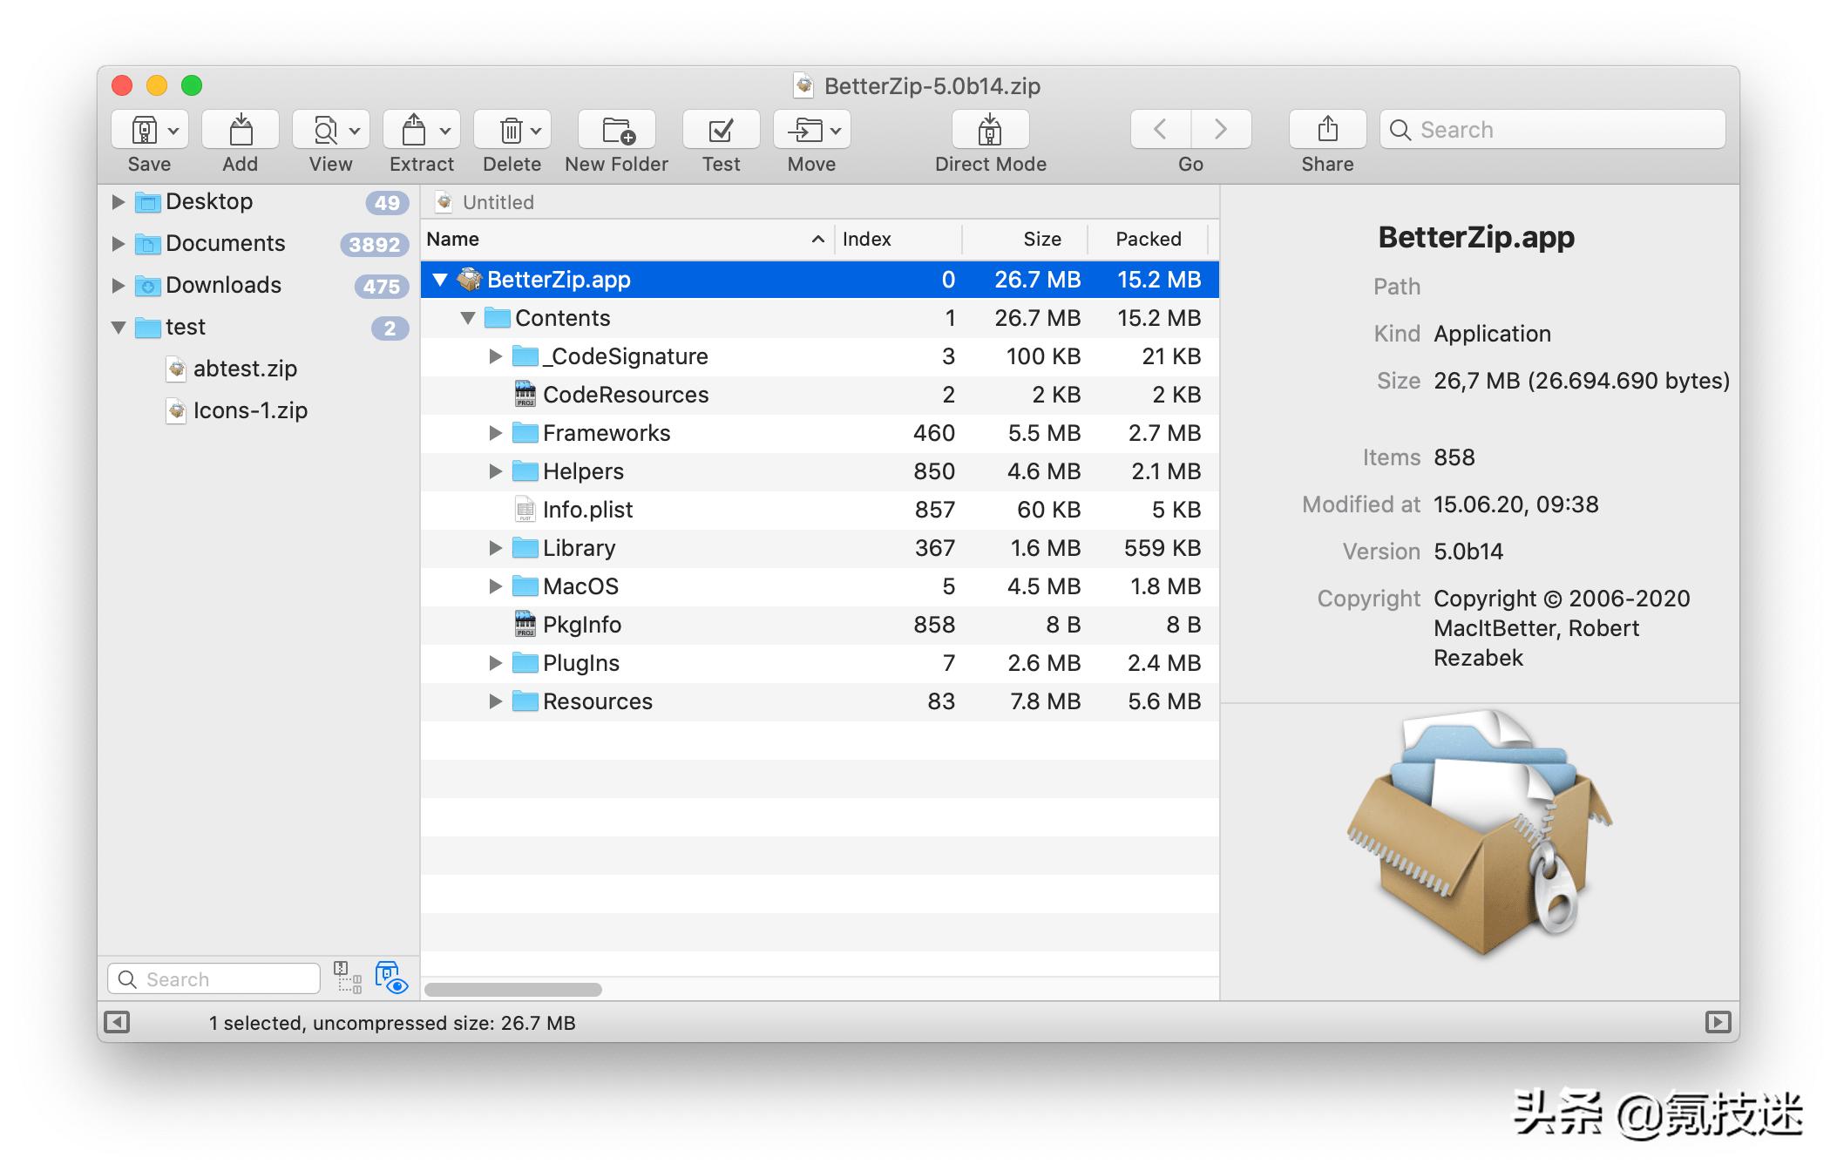Click the Extract toolbar icon

point(413,131)
